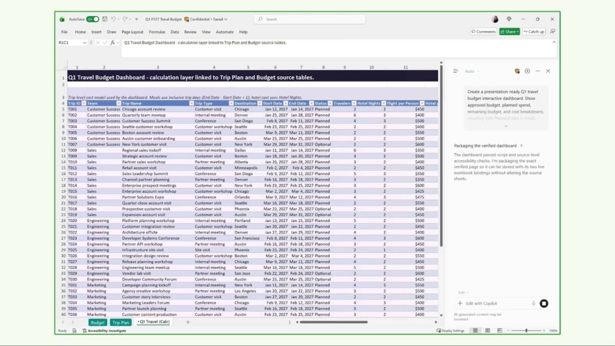Switch to Page Layout view in status bar
615x346 pixels.
[487, 331]
